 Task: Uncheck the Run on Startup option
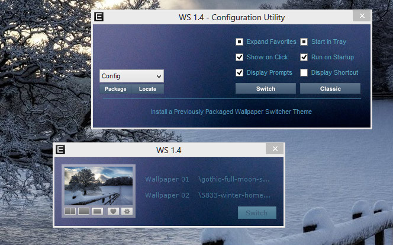304,58
